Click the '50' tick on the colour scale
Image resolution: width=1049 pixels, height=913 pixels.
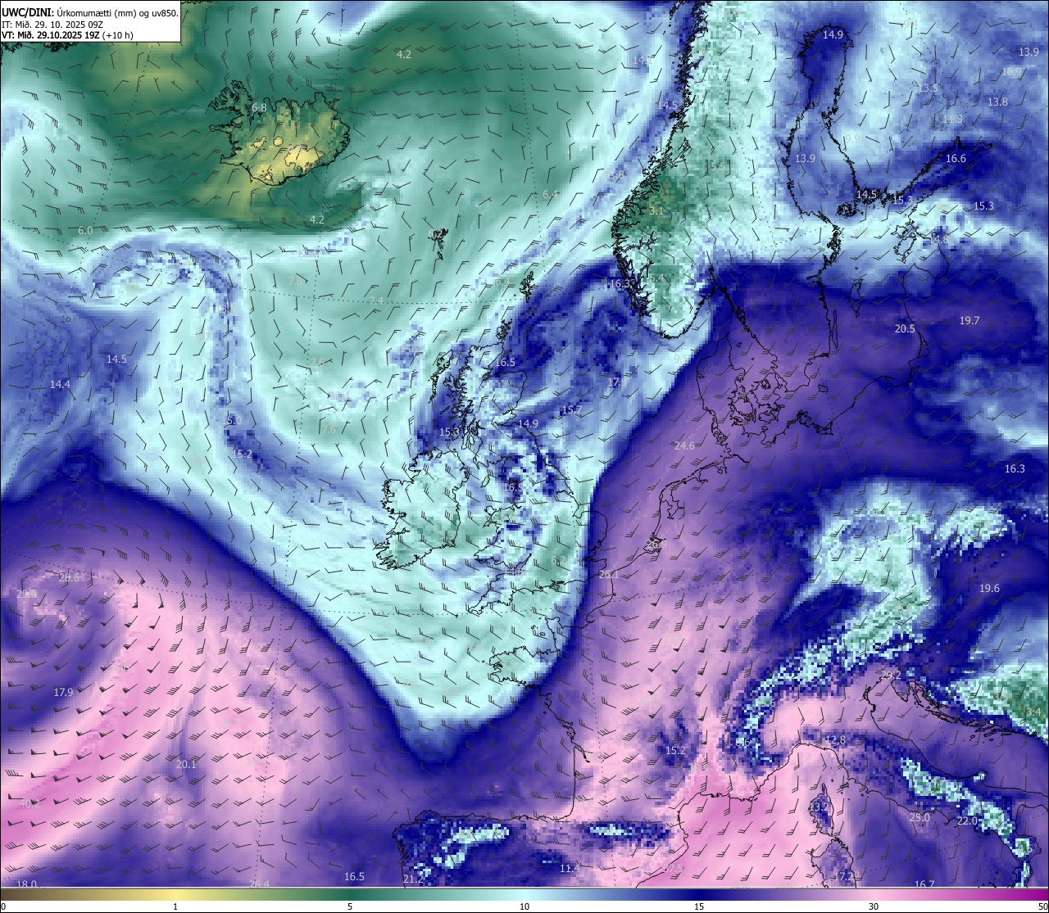(1042, 906)
